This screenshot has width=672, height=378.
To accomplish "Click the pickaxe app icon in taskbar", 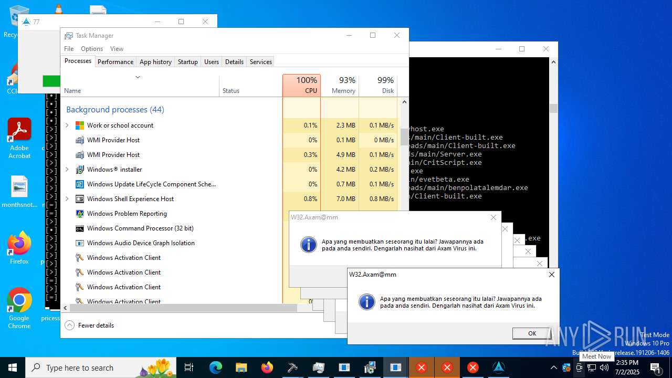I will pyautogui.click(x=292, y=367).
